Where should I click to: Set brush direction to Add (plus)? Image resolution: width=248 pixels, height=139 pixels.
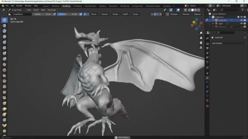[85, 14]
